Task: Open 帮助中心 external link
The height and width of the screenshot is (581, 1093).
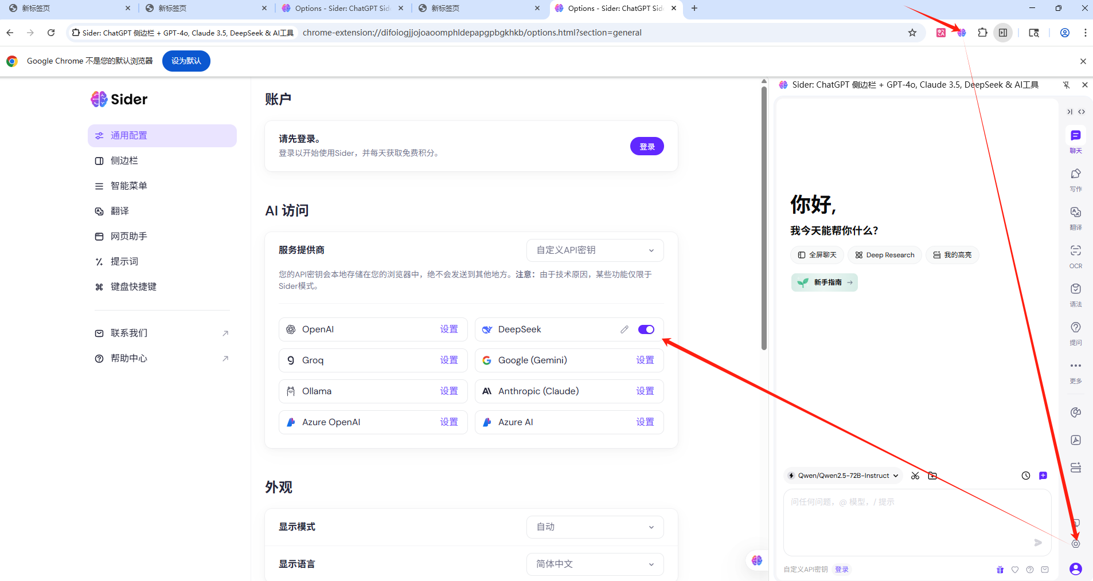Action: [162, 359]
